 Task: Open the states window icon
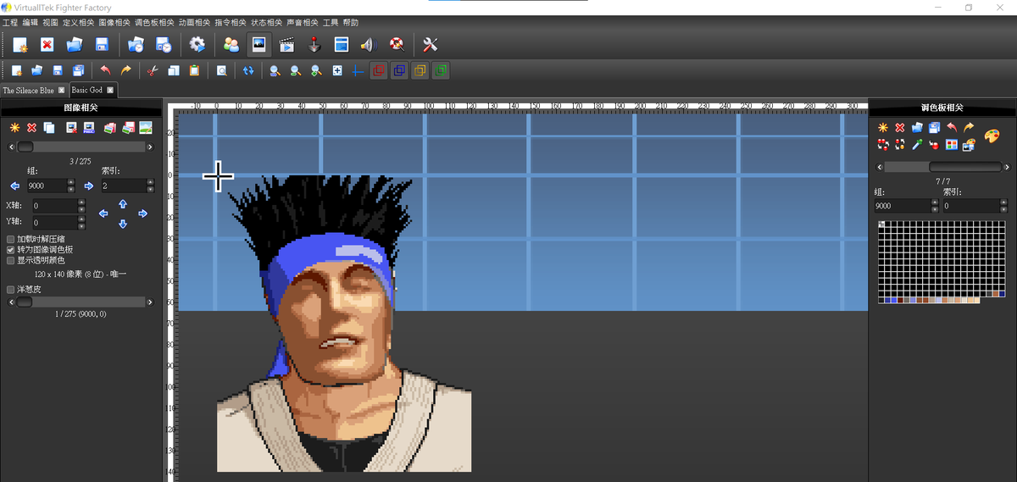(341, 45)
